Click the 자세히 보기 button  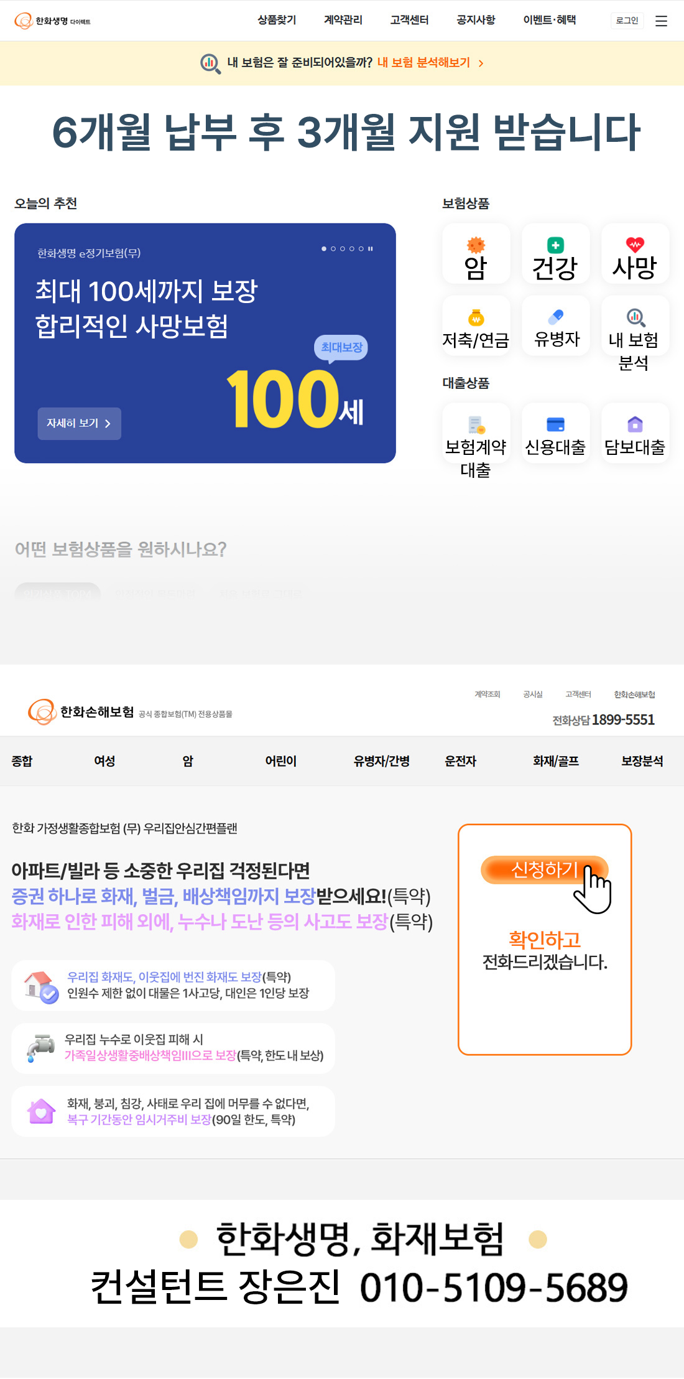(79, 423)
